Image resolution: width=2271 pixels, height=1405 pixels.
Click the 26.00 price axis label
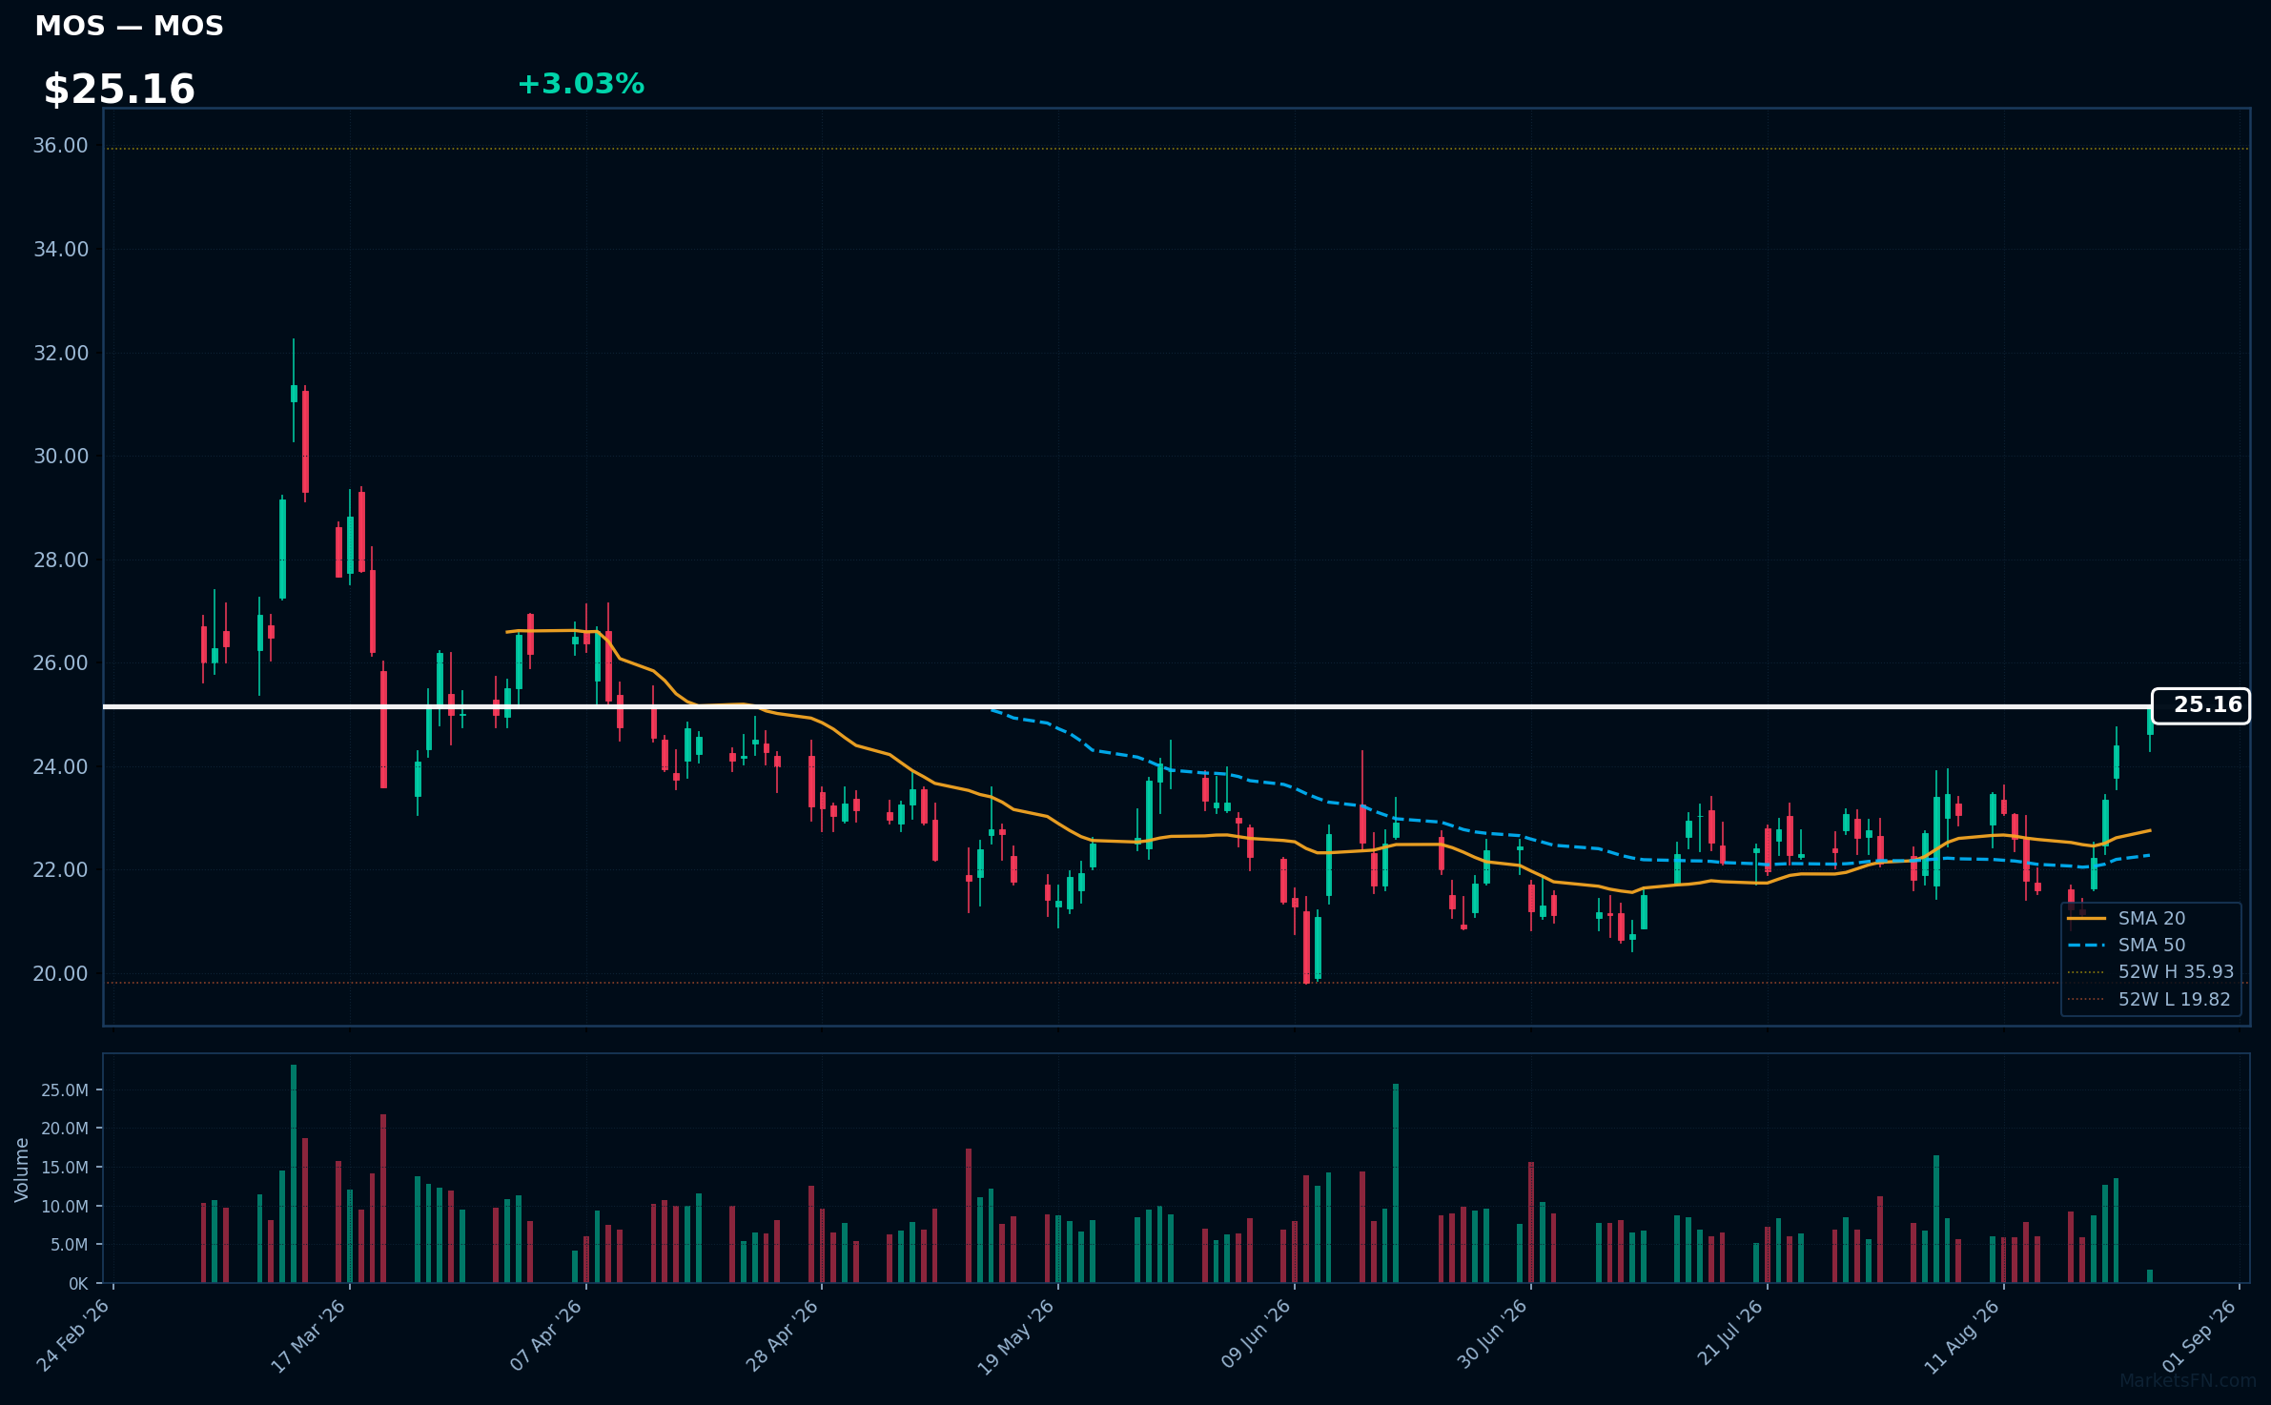(60, 663)
